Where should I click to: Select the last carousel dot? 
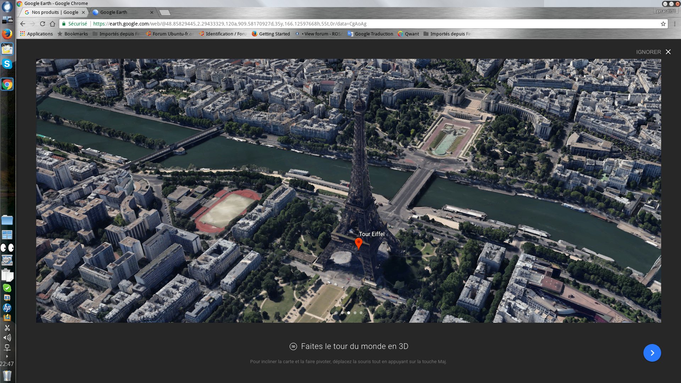click(x=361, y=313)
